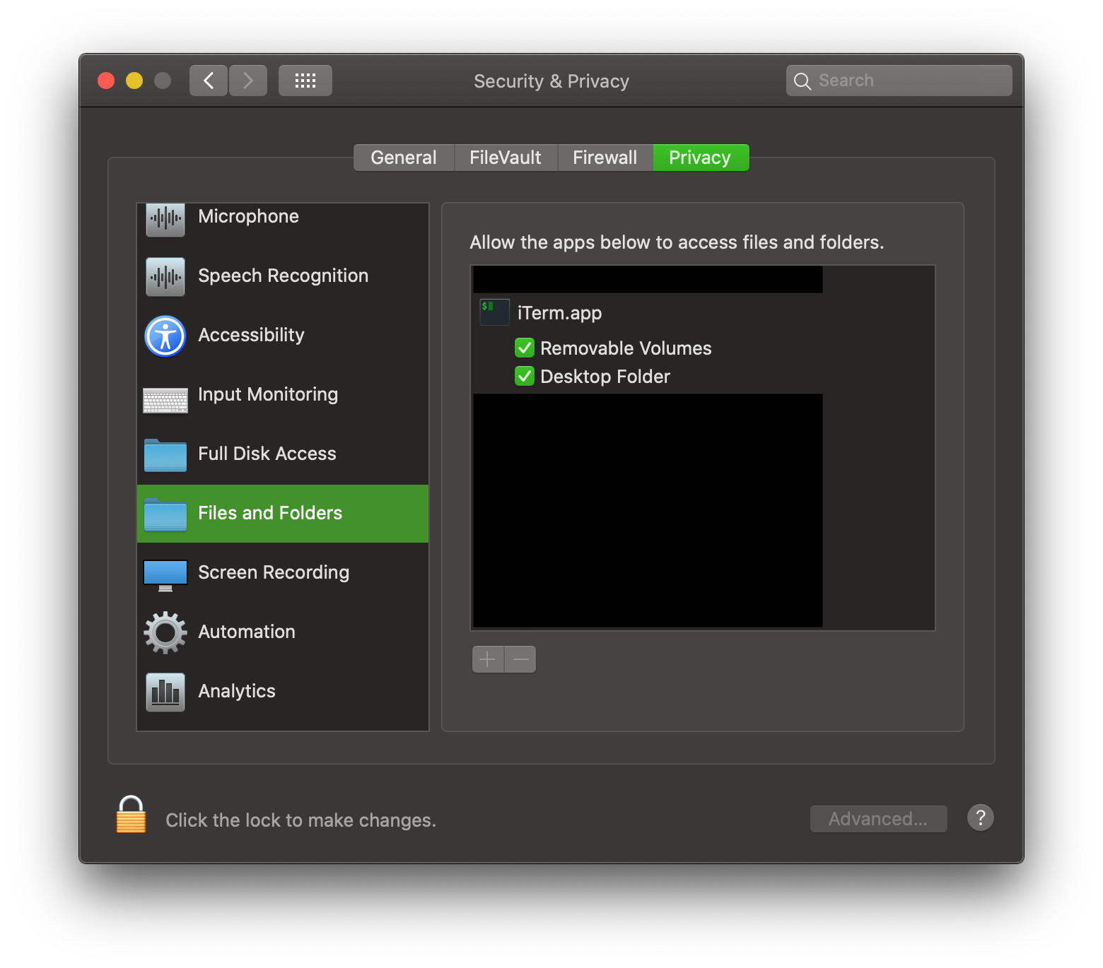Show all preferences grid button
The height and width of the screenshot is (968, 1103).
point(305,81)
